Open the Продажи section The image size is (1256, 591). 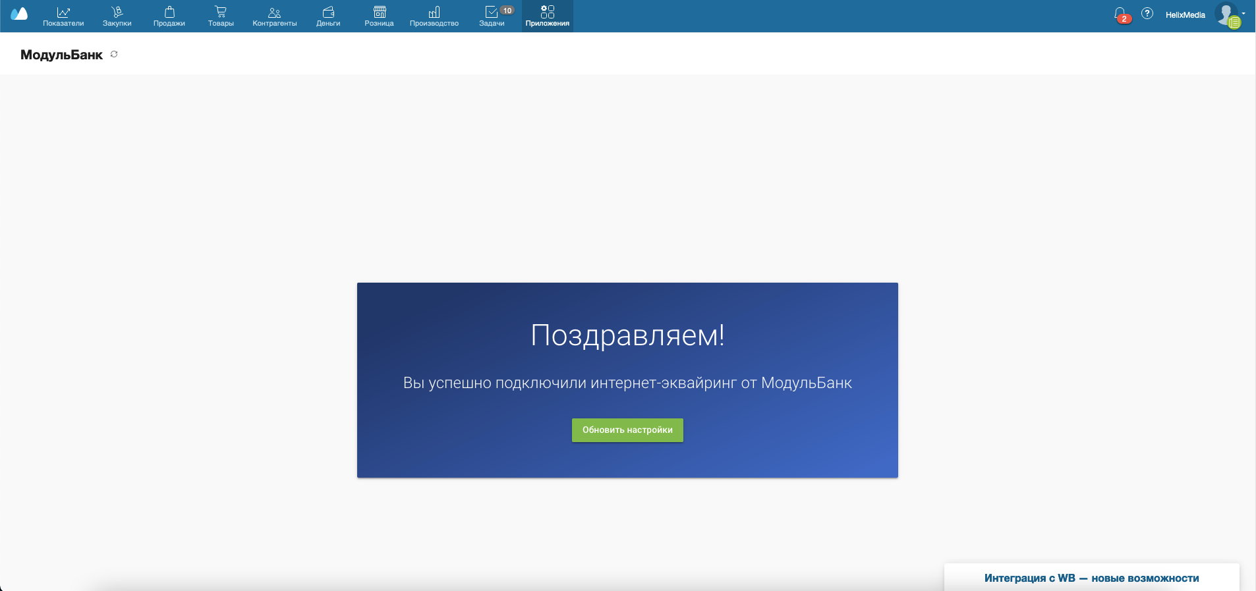coord(169,16)
